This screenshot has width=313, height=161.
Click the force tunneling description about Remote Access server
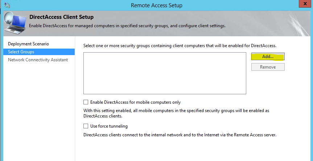click(x=180, y=135)
